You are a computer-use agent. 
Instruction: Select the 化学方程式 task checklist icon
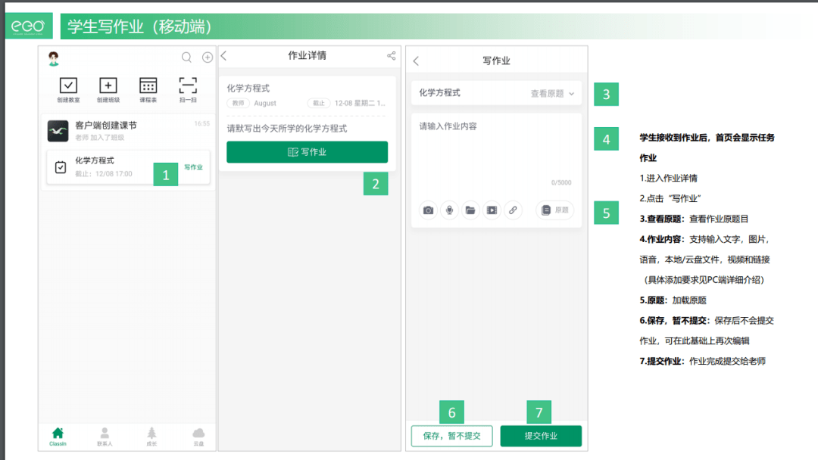pos(61,167)
